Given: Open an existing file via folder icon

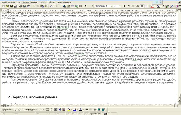Looking at the screenshot, I should point(7,6).
